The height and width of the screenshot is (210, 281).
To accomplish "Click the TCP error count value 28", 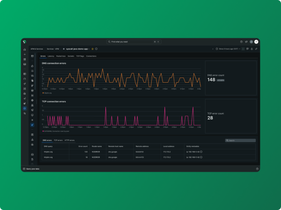I will click(210, 118).
